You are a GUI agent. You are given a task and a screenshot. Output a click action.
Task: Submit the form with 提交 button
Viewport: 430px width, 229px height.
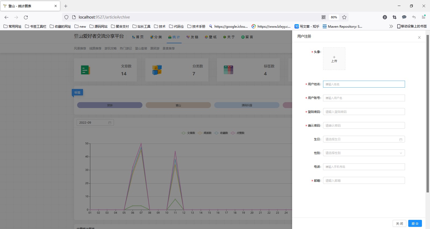(415, 223)
